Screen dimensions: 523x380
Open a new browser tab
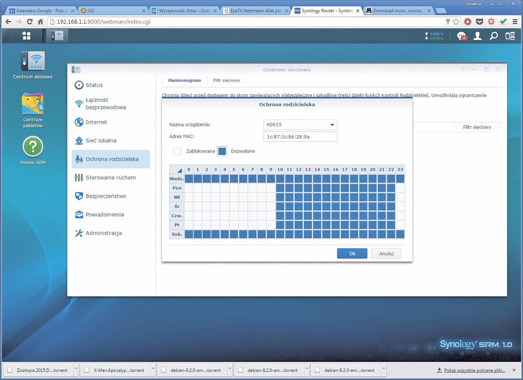pyautogui.click(x=441, y=11)
